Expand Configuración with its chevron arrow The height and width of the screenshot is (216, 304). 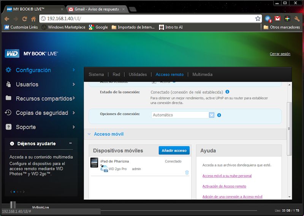[74, 70]
